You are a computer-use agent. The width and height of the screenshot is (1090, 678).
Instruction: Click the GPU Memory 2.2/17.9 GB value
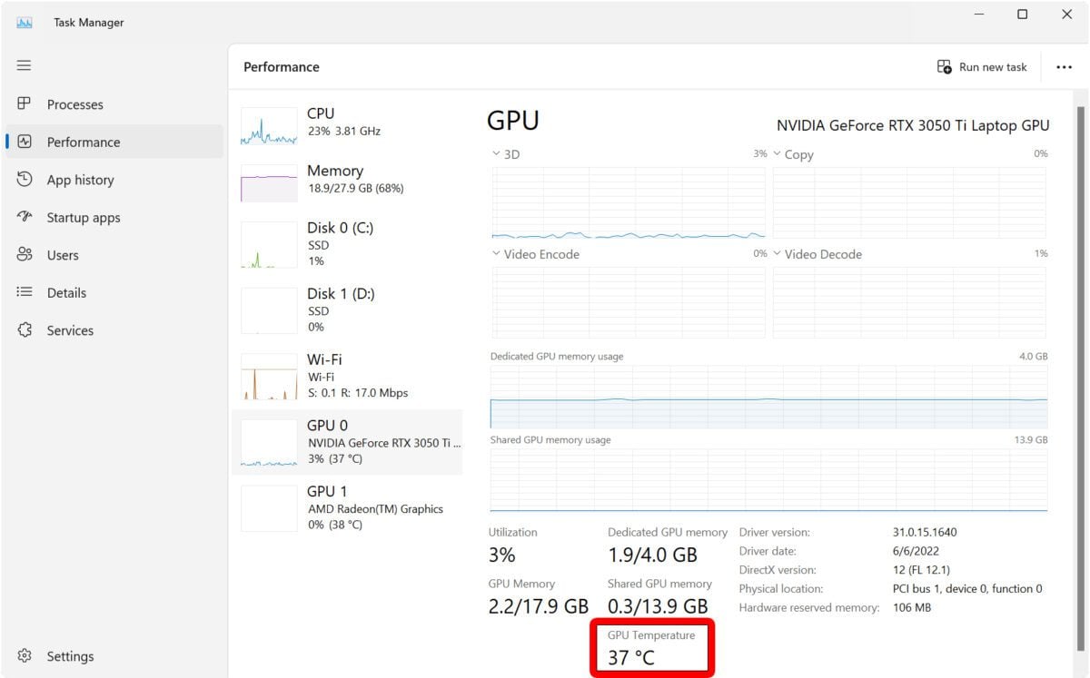click(539, 605)
